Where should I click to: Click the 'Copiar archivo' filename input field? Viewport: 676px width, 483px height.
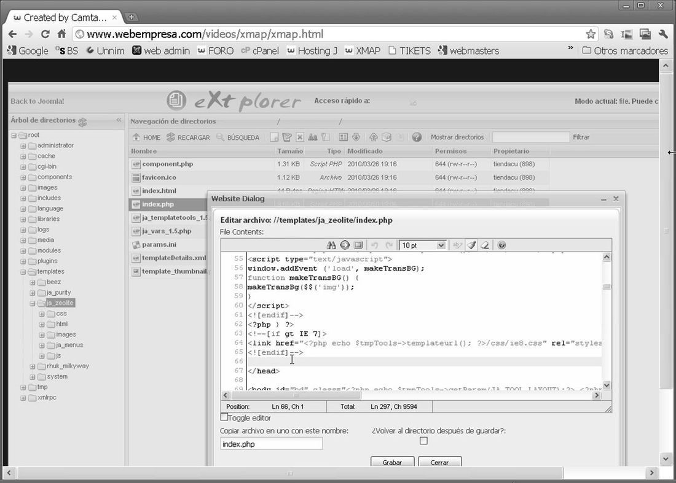[271, 444]
